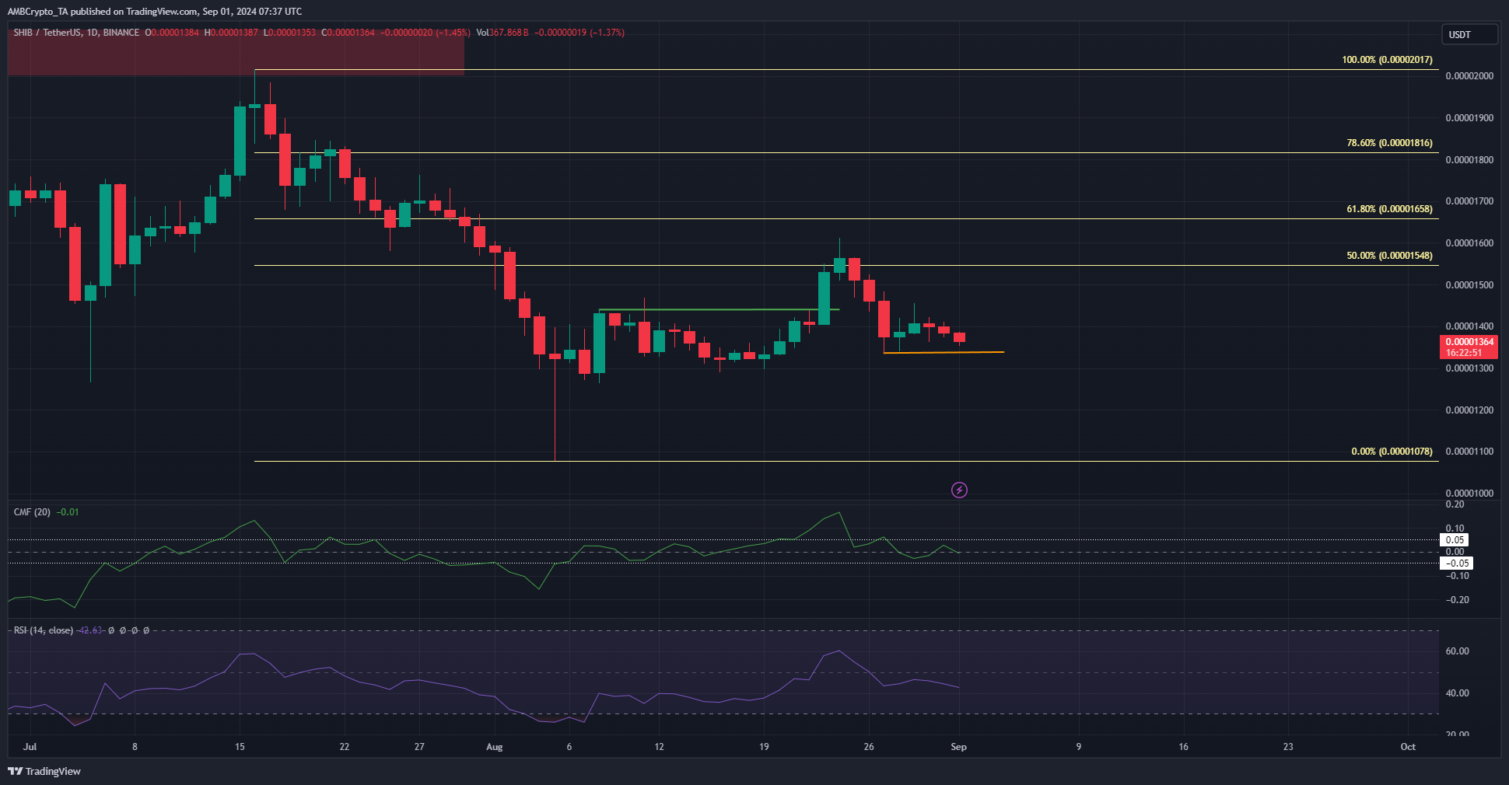Click the SHIB / TetherUS symbol title
The height and width of the screenshot is (785, 1509).
[x=76, y=33]
